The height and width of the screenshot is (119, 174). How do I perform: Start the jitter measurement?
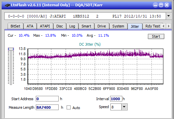point(156,36)
